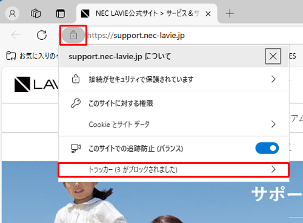
Task: Click the popup title support.nec-lavie.jp について
Action: (x=120, y=57)
